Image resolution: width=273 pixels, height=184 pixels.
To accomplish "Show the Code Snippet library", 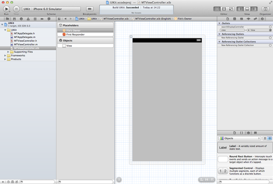I will click(x=242, y=133).
